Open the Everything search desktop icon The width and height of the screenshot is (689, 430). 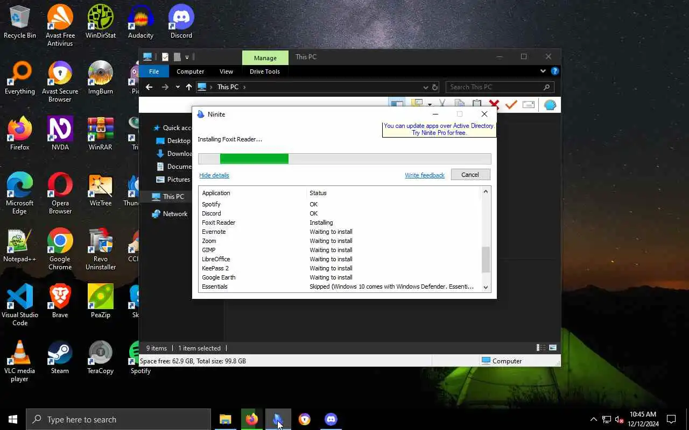20,78
